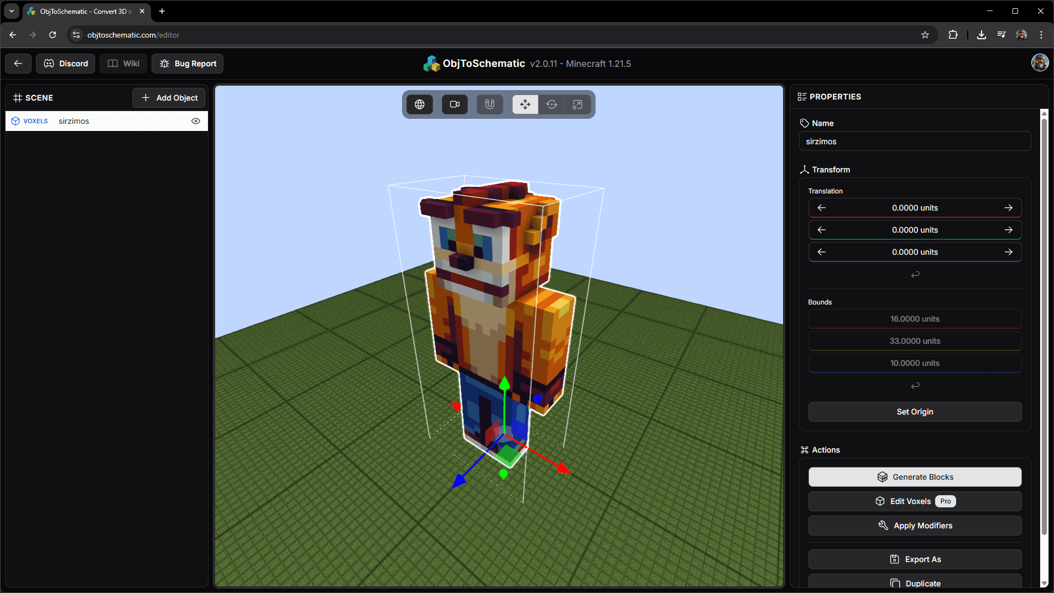Click scrollbar down arrow in properties panel
This screenshot has height=593, width=1054.
coord(1044,584)
